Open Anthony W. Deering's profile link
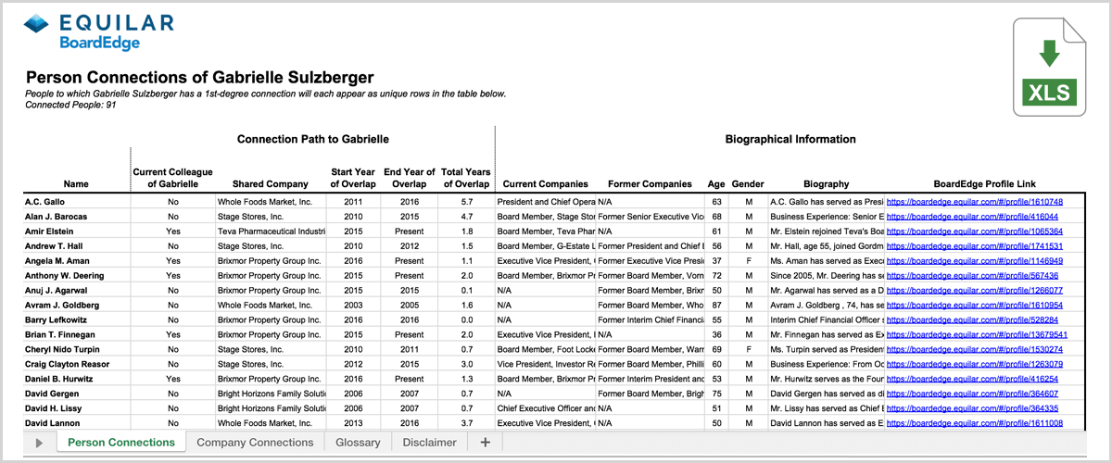This screenshot has height=463, width=1112. coord(972,275)
